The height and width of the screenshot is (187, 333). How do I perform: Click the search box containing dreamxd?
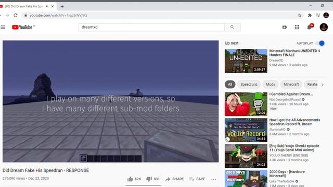click(151, 27)
